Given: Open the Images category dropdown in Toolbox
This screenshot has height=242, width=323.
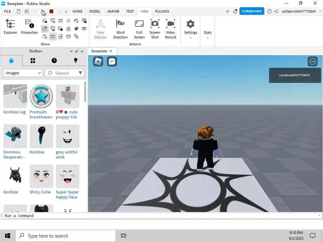Looking at the screenshot, I should tap(23, 73).
